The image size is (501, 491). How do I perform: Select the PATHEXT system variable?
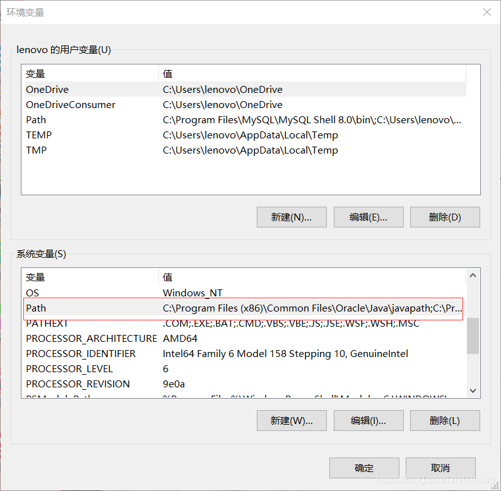245,324
